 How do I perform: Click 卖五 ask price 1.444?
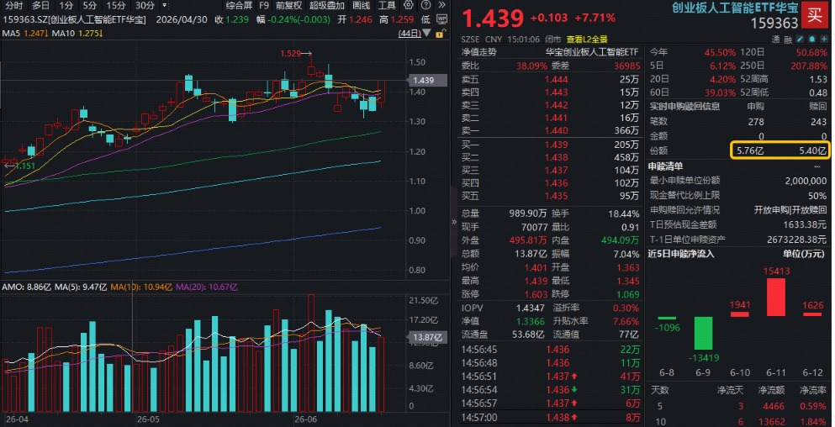coord(556,79)
